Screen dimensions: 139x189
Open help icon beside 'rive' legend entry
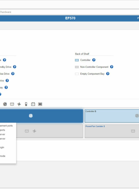tap(7, 81)
